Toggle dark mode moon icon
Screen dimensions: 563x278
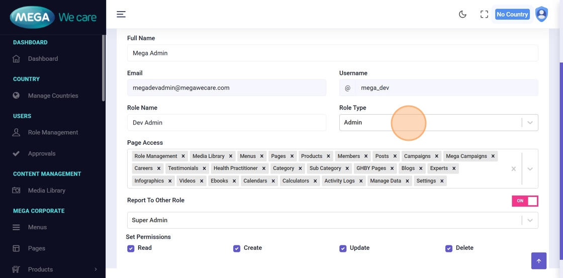pyautogui.click(x=462, y=14)
